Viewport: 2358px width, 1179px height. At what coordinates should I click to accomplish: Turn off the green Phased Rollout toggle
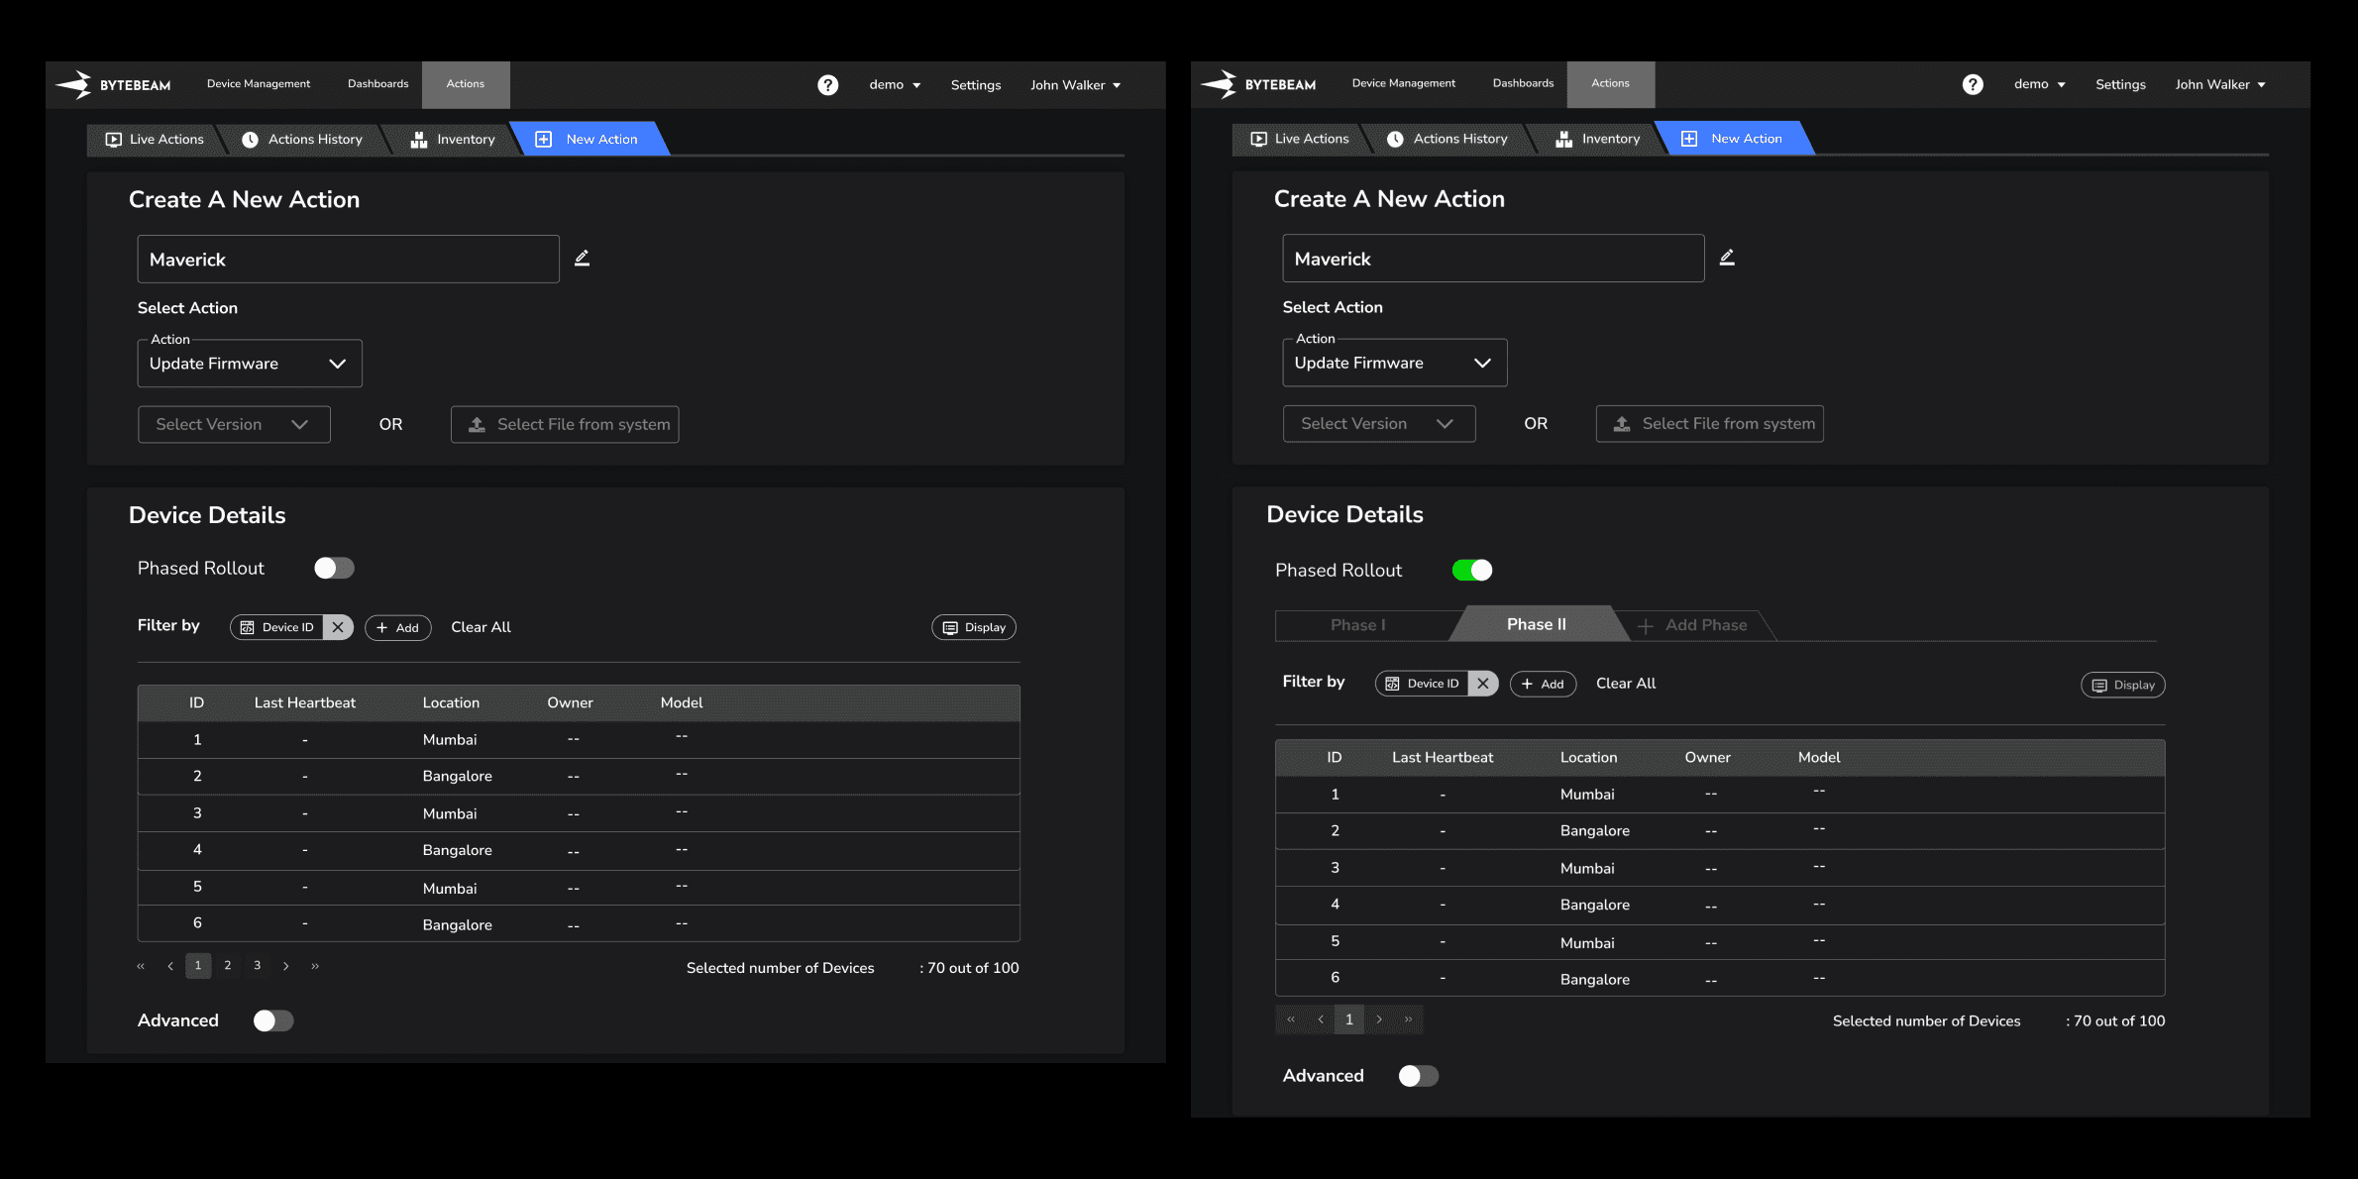[1471, 570]
